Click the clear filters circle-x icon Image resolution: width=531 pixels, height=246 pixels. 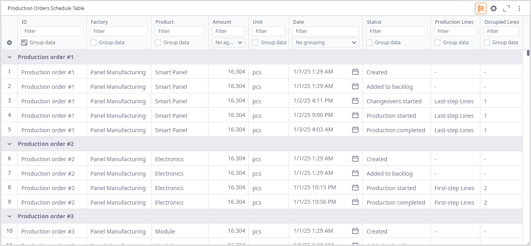[x=9, y=43]
